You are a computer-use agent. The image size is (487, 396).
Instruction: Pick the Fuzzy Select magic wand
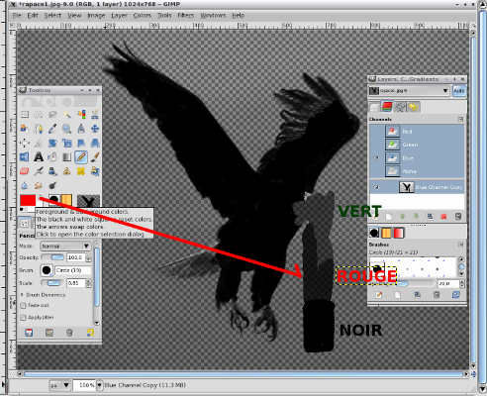tap(67, 115)
